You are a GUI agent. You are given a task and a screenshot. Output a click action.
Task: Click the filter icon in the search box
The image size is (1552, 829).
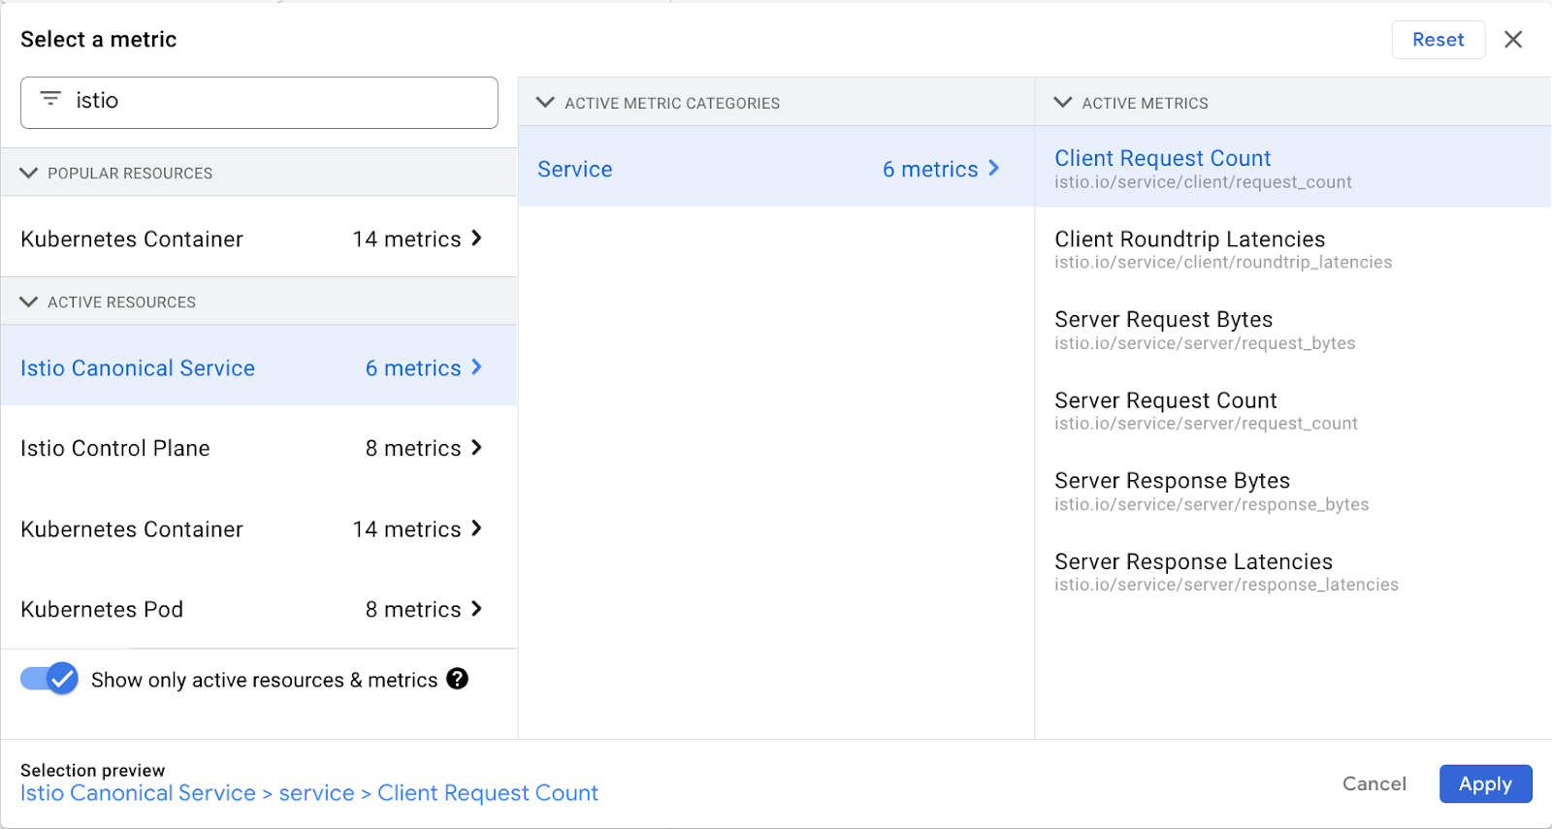coord(50,99)
